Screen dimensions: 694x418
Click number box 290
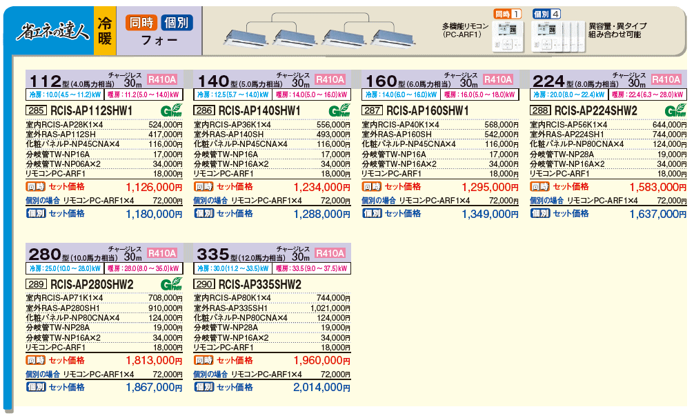[x=204, y=284]
